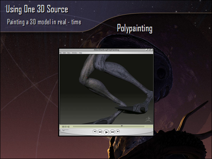Click the rewind button
Image resolution: width=212 pixels, height=159 pixels.
pos(100,132)
